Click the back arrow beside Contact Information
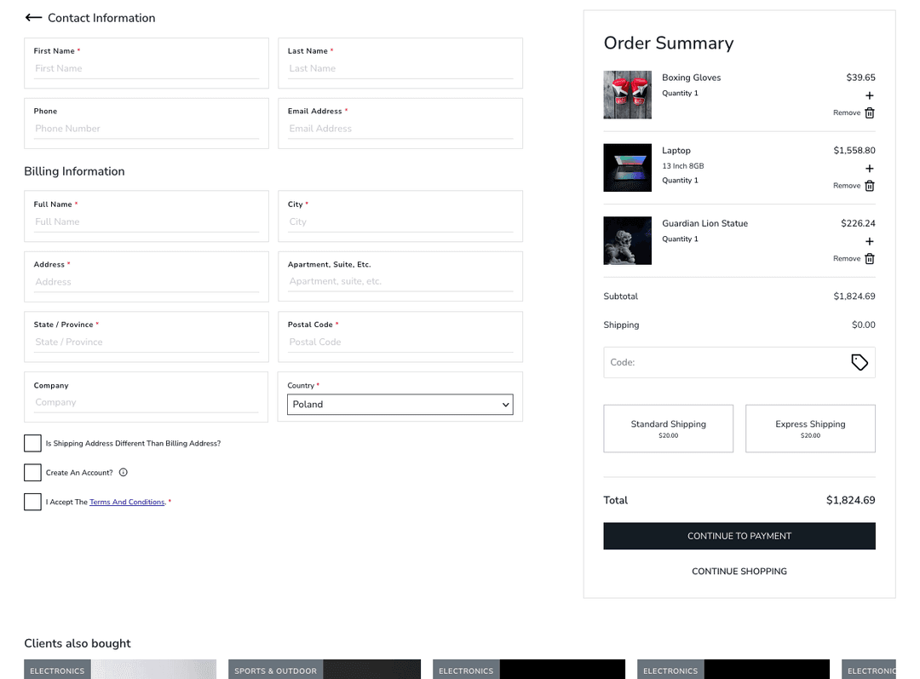Screen dimensions: 920x679 [x=33, y=17]
